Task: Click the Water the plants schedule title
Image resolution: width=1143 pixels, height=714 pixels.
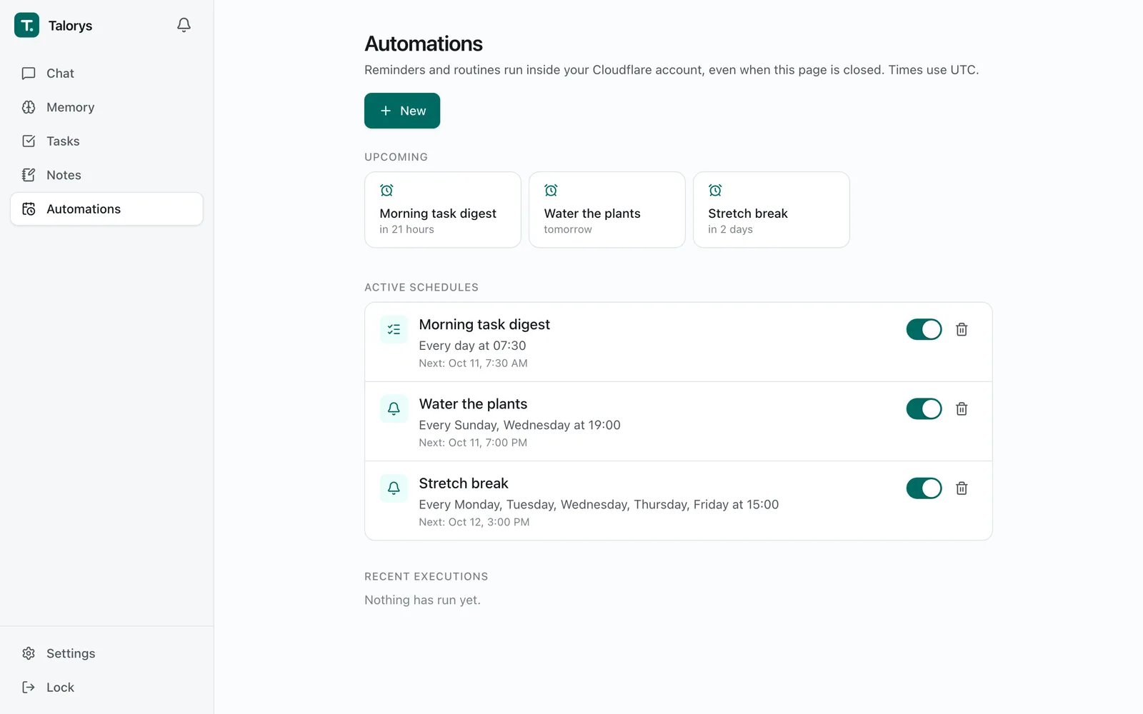Action: tap(473, 404)
